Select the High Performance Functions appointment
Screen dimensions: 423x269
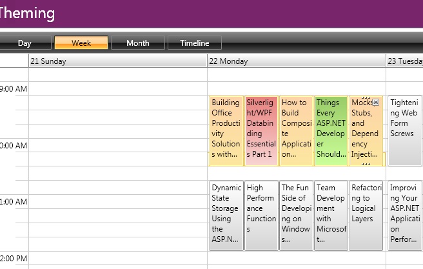261,215
